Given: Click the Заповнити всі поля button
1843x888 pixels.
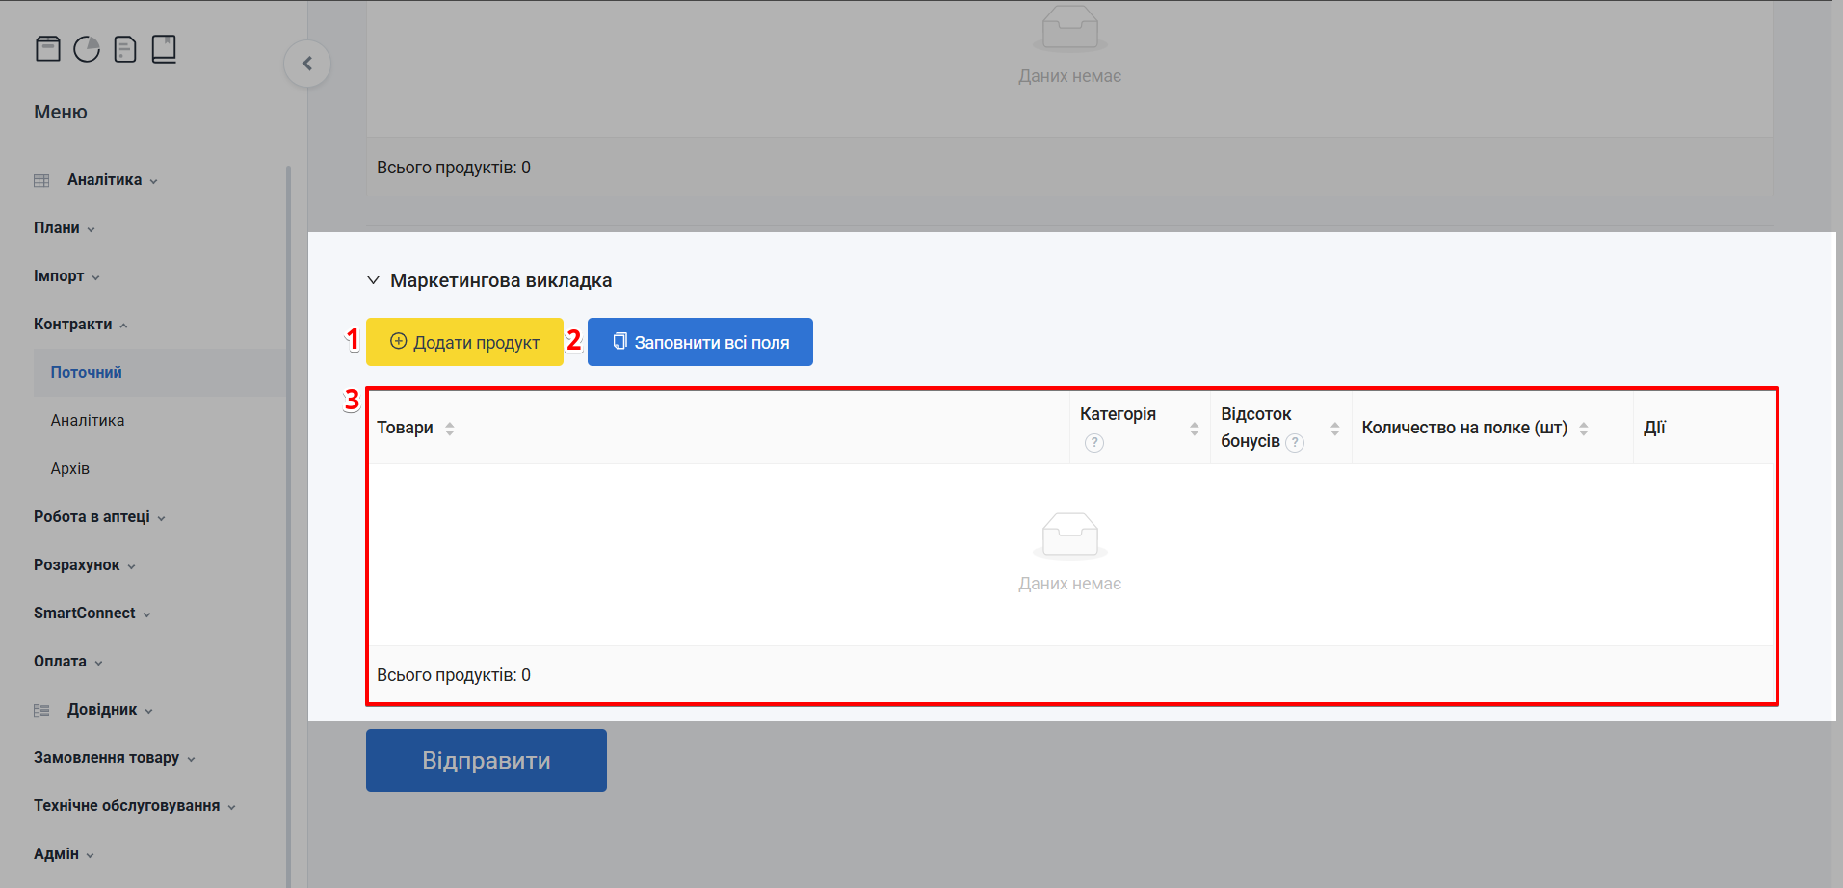Looking at the screenshot, I should [699, 342].
